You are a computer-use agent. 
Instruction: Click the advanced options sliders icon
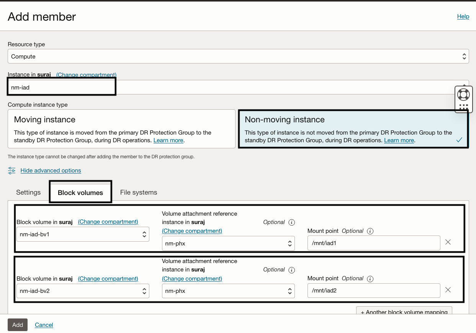[12, 171]
